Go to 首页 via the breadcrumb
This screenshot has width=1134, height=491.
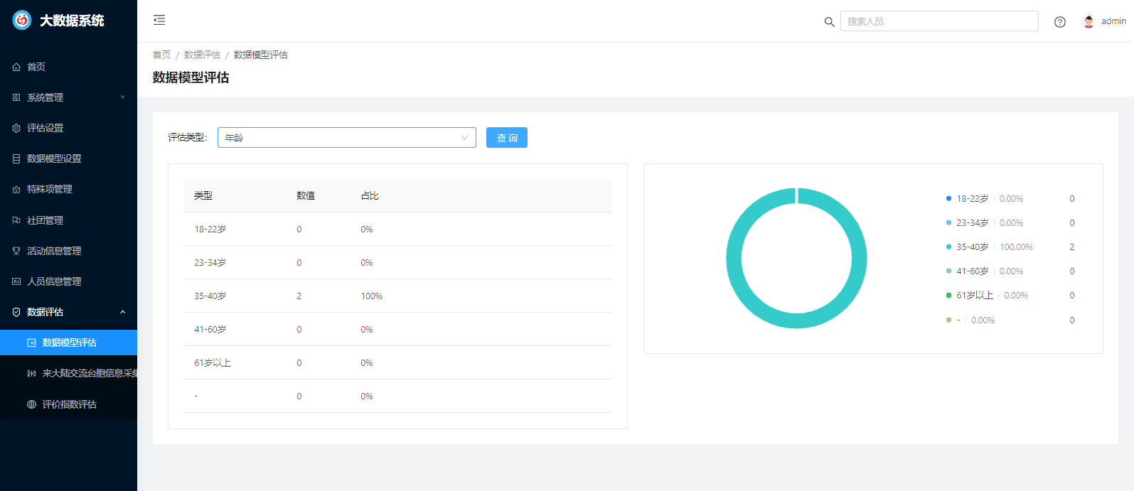161,55
